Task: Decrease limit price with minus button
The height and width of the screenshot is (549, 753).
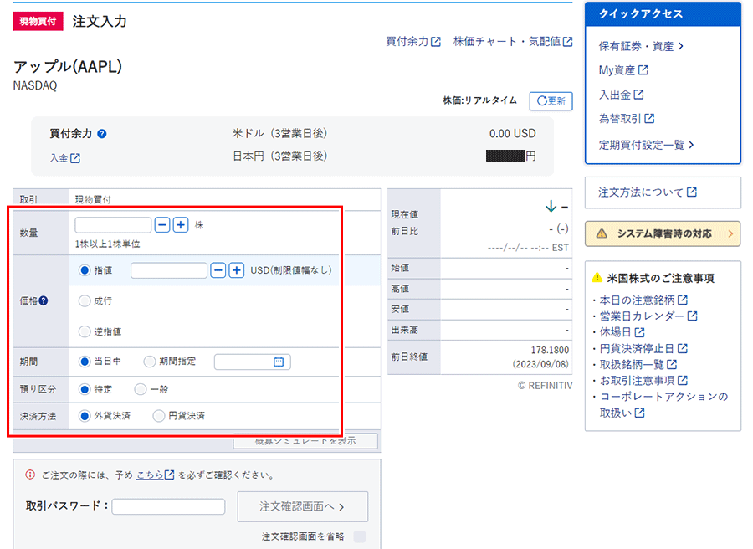Action: tap(218, 270)
